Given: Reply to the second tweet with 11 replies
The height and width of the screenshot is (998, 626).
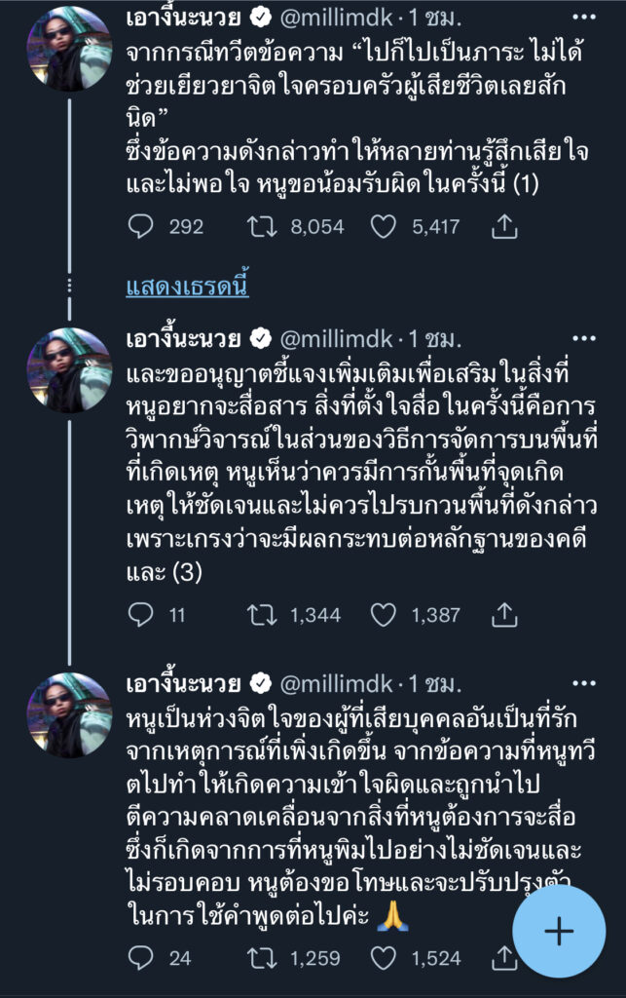Looking at the screenshot, I should [141, 614].
